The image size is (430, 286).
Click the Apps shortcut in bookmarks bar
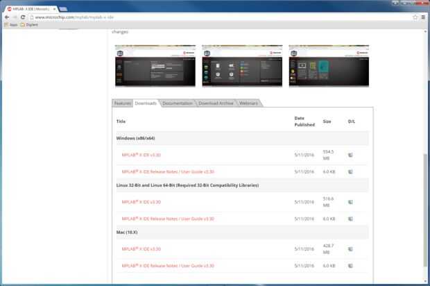click(x=11, y=25)
